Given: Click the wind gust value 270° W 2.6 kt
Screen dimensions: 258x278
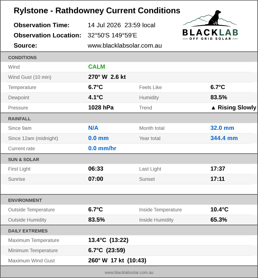Looking at the screenshot, I should [107, 77].
